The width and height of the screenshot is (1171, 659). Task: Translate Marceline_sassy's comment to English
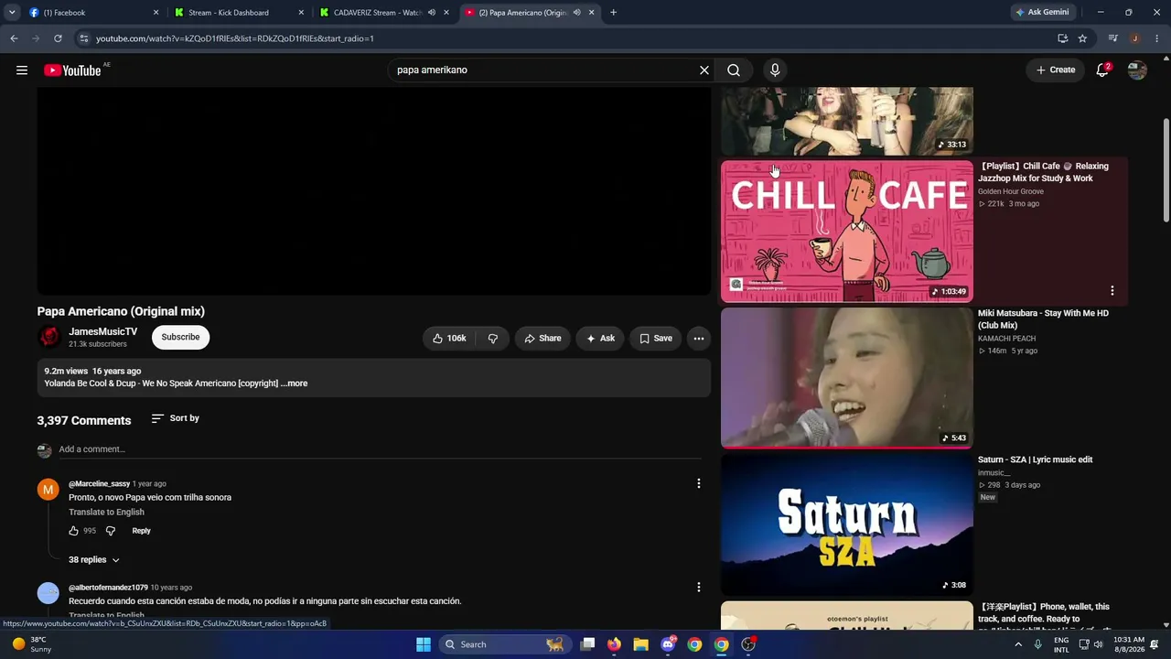106,513
